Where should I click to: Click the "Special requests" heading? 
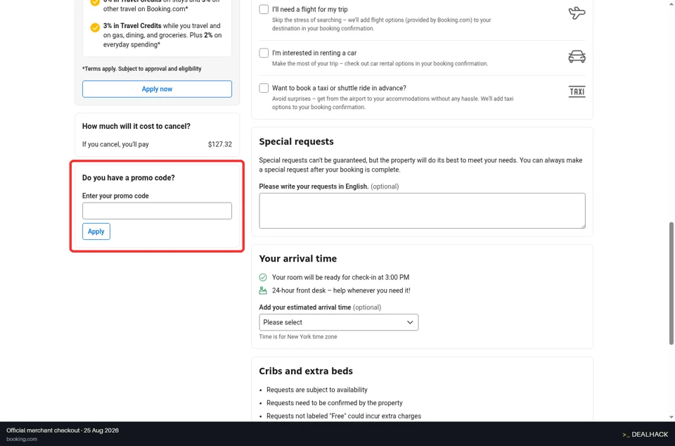[296, 141]
